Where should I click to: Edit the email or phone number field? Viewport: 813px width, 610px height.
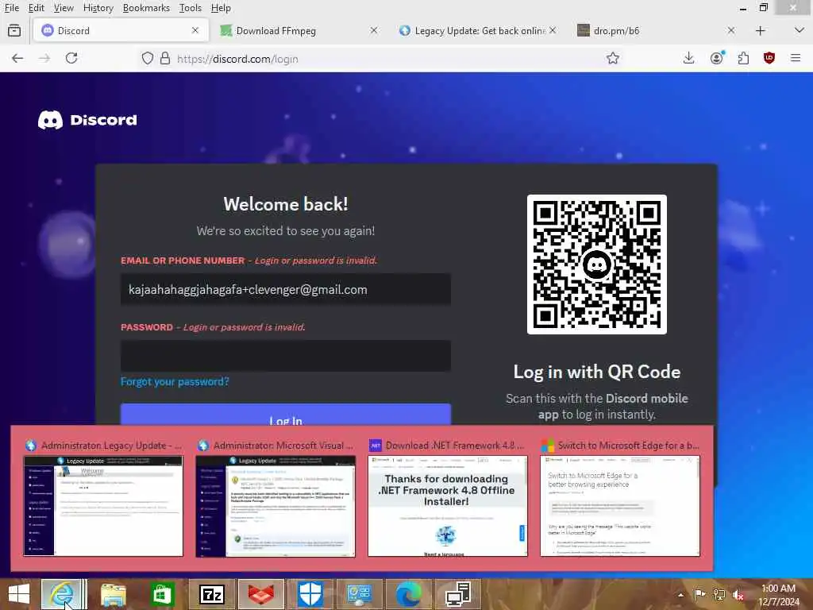(x=286, y=289)
